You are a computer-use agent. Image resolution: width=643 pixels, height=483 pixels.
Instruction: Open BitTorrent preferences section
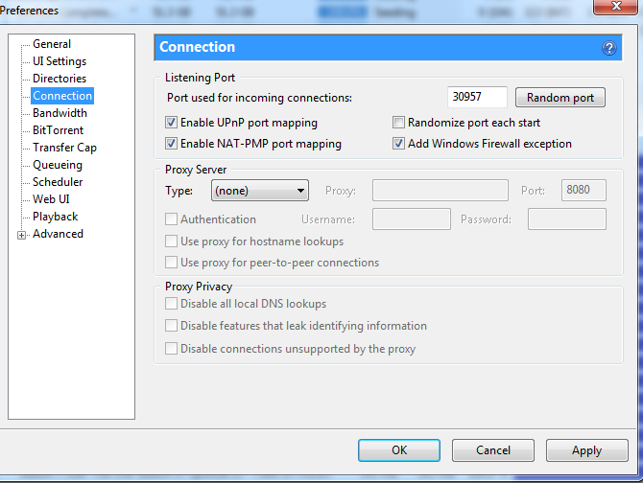tap(58, 130)
